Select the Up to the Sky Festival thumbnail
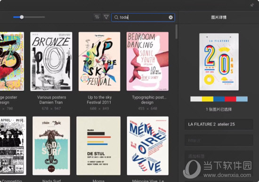Viewport: 259px width, 182px height. (99, 62)
